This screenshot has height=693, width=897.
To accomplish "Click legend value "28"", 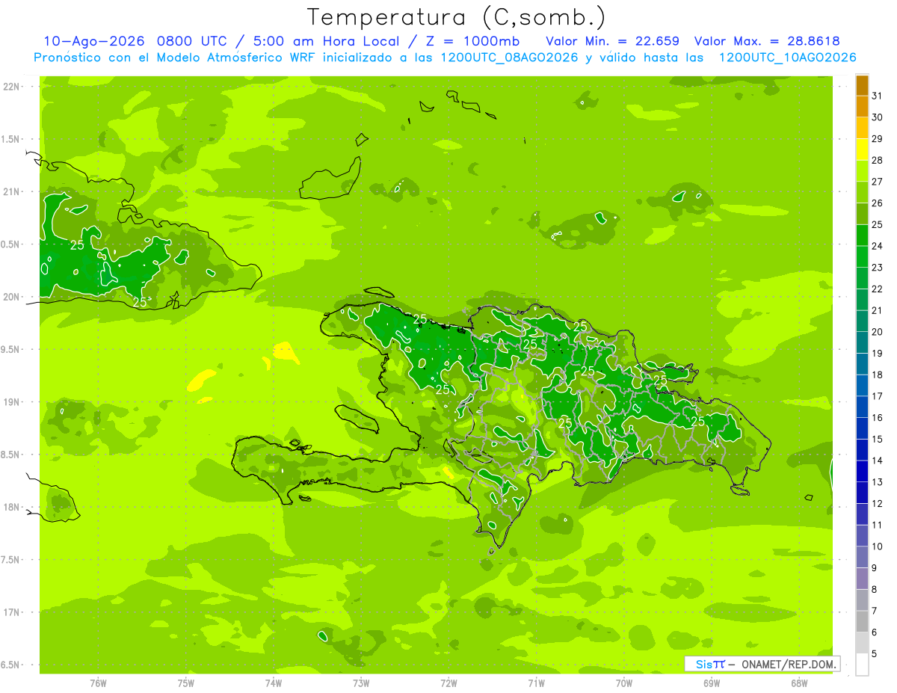I will [x=877, y=161].
